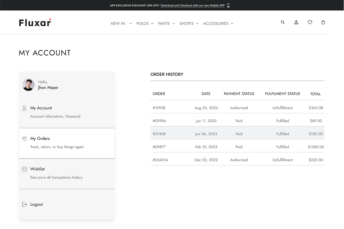This screenshot has width=344, height=229.
Task: Follow the Download and Checkout Mobile APP link
Action: coord(193,5)
